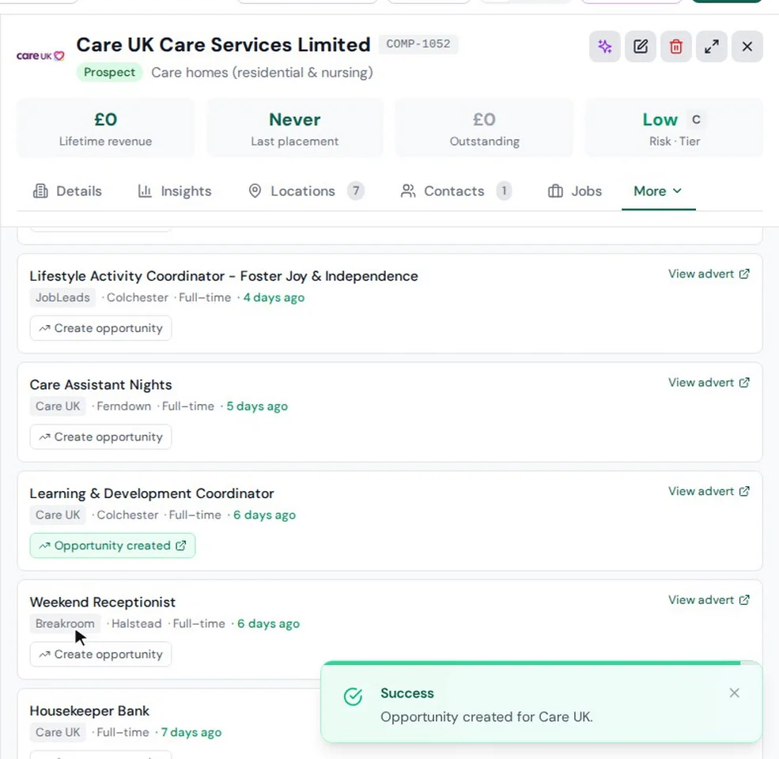Click the tier C badge

coord(696,119)
